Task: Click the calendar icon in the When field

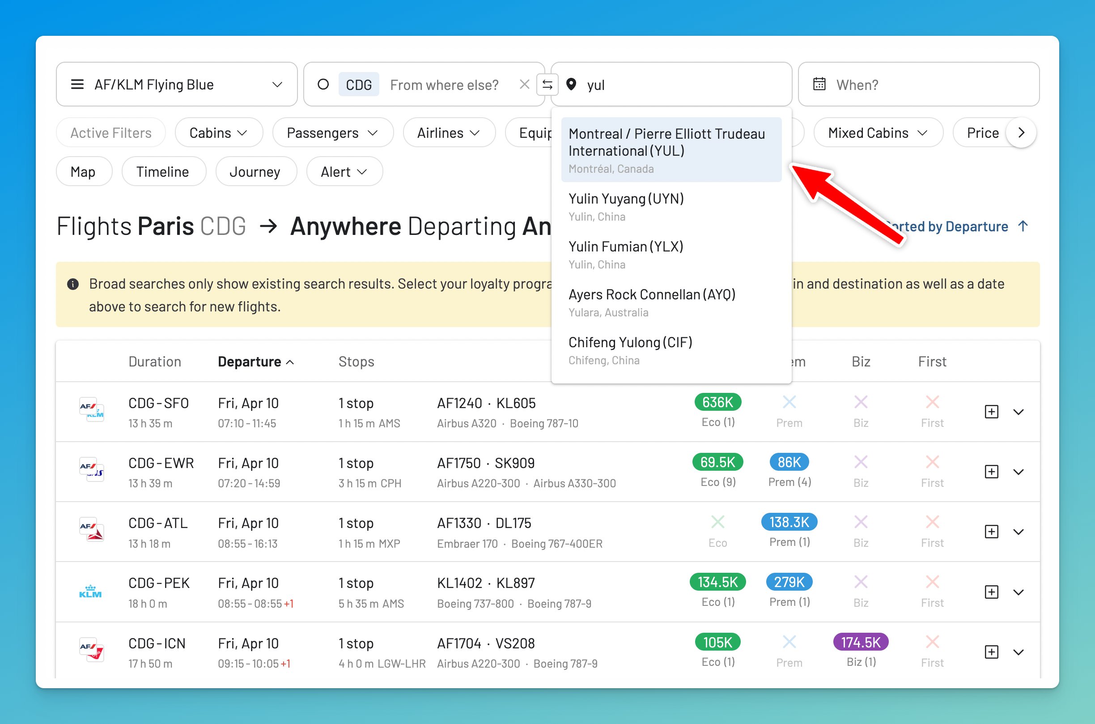Action: pyautogui.click(x=819, y=84)
